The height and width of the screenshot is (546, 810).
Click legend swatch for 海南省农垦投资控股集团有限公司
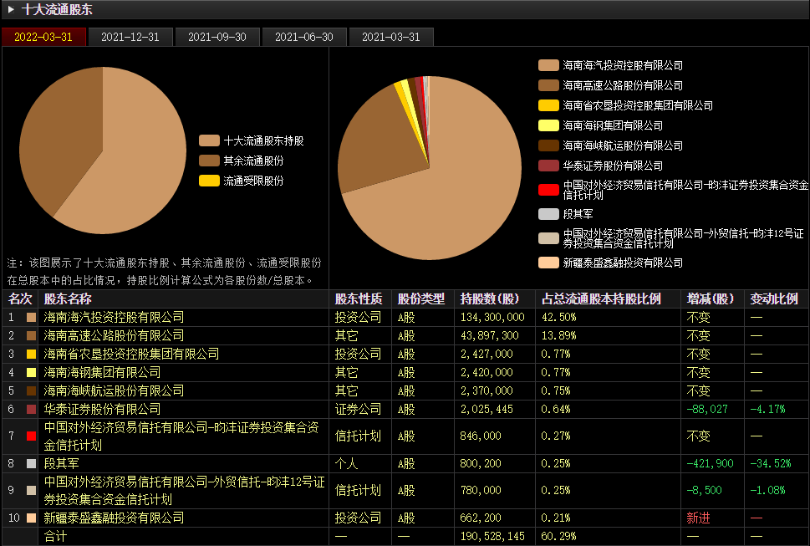click(548, 105)
